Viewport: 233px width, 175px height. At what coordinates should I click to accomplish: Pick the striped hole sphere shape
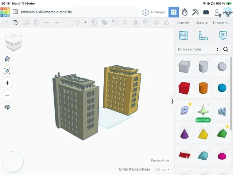tap(222, 66)
